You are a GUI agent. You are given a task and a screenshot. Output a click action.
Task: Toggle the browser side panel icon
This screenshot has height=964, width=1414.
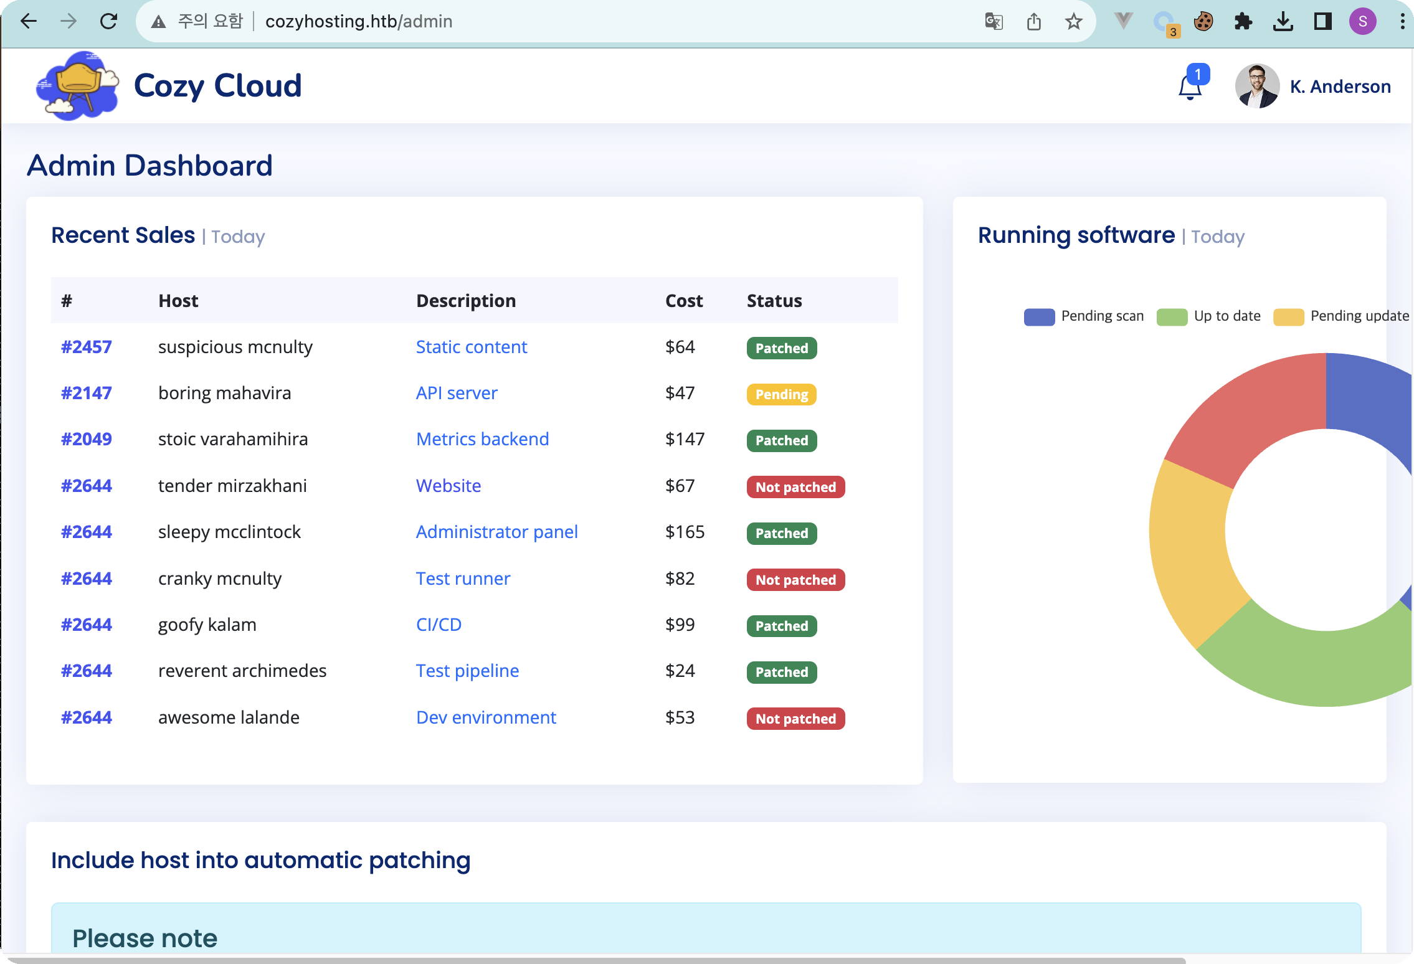(x=1322, y=22)
